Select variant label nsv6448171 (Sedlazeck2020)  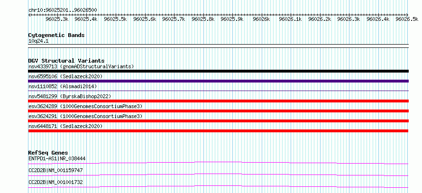[x=65, y=126]
